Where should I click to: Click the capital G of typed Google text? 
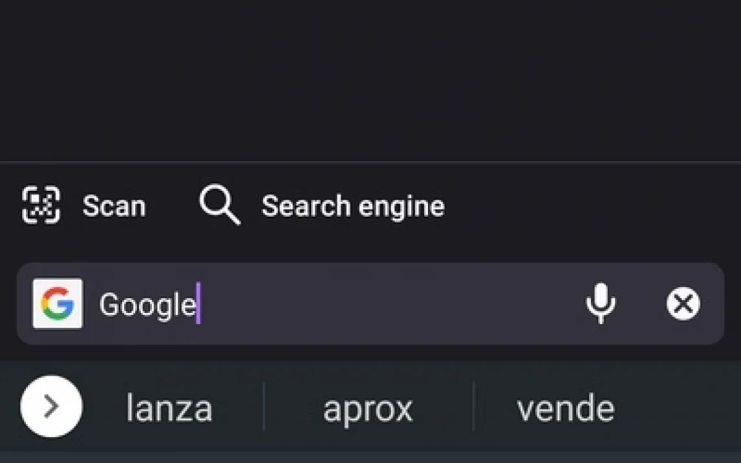[109, 304]
